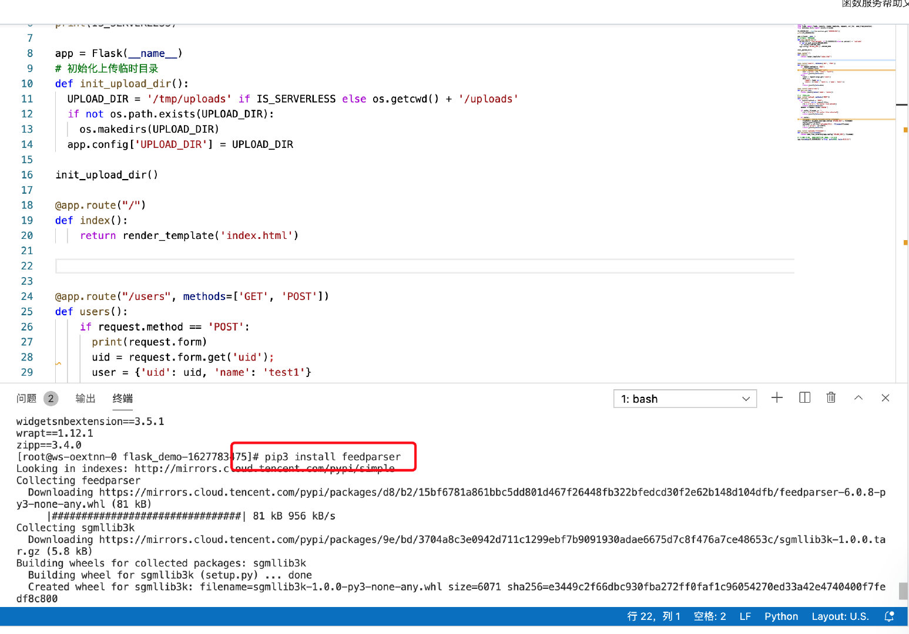This screenshot has width=909, height=634.
Task: Open the notifications bell in status bar
Action: (x=889, y=616)
